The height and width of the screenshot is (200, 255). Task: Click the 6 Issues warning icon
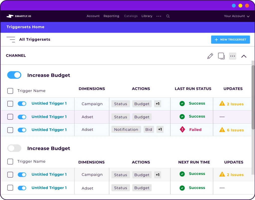[222, 130]
